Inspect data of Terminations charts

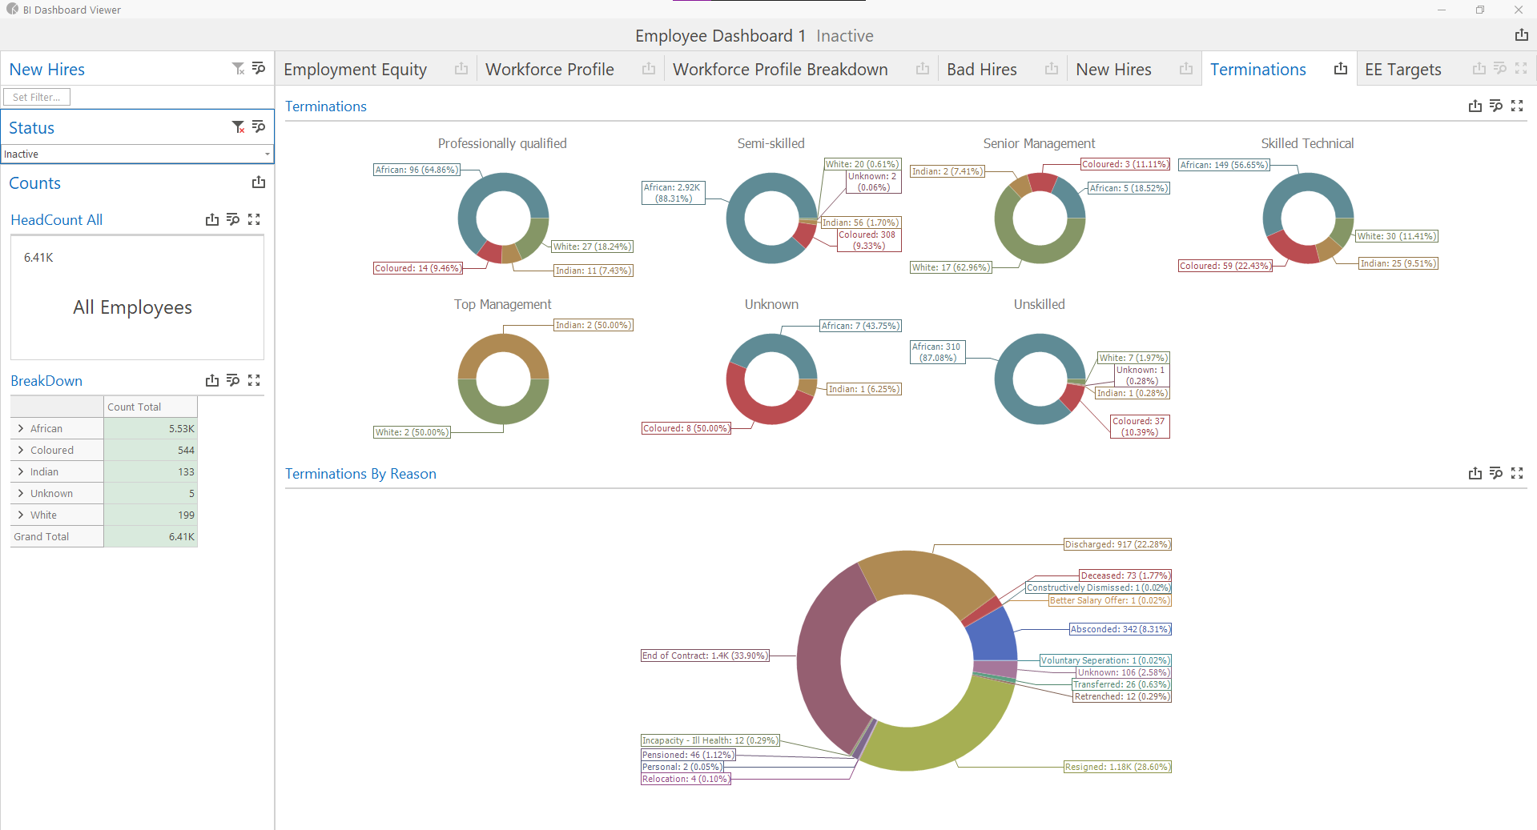click(x=1496, y=106)
